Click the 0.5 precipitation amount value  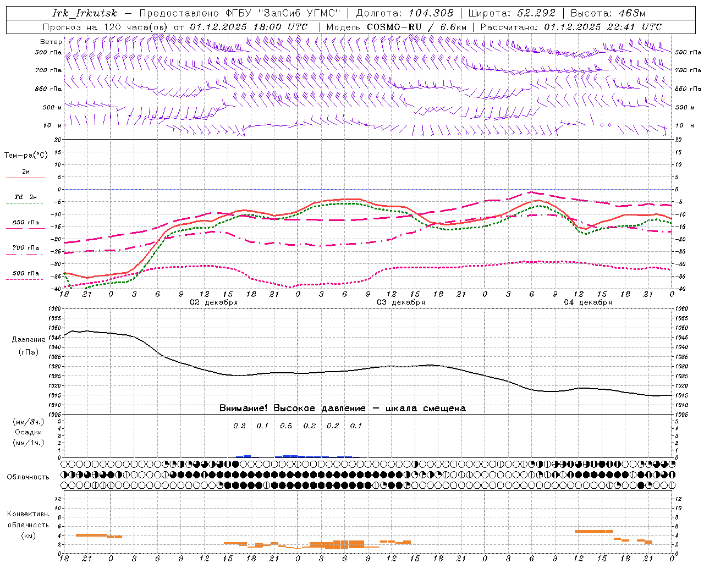286,426
